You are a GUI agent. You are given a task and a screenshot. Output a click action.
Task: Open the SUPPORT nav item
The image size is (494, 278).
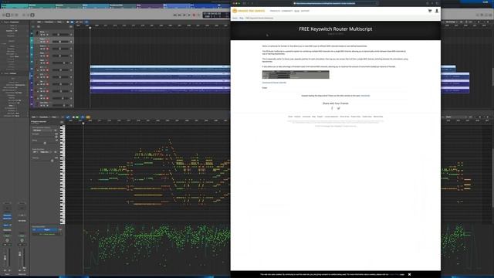(305, 11)
